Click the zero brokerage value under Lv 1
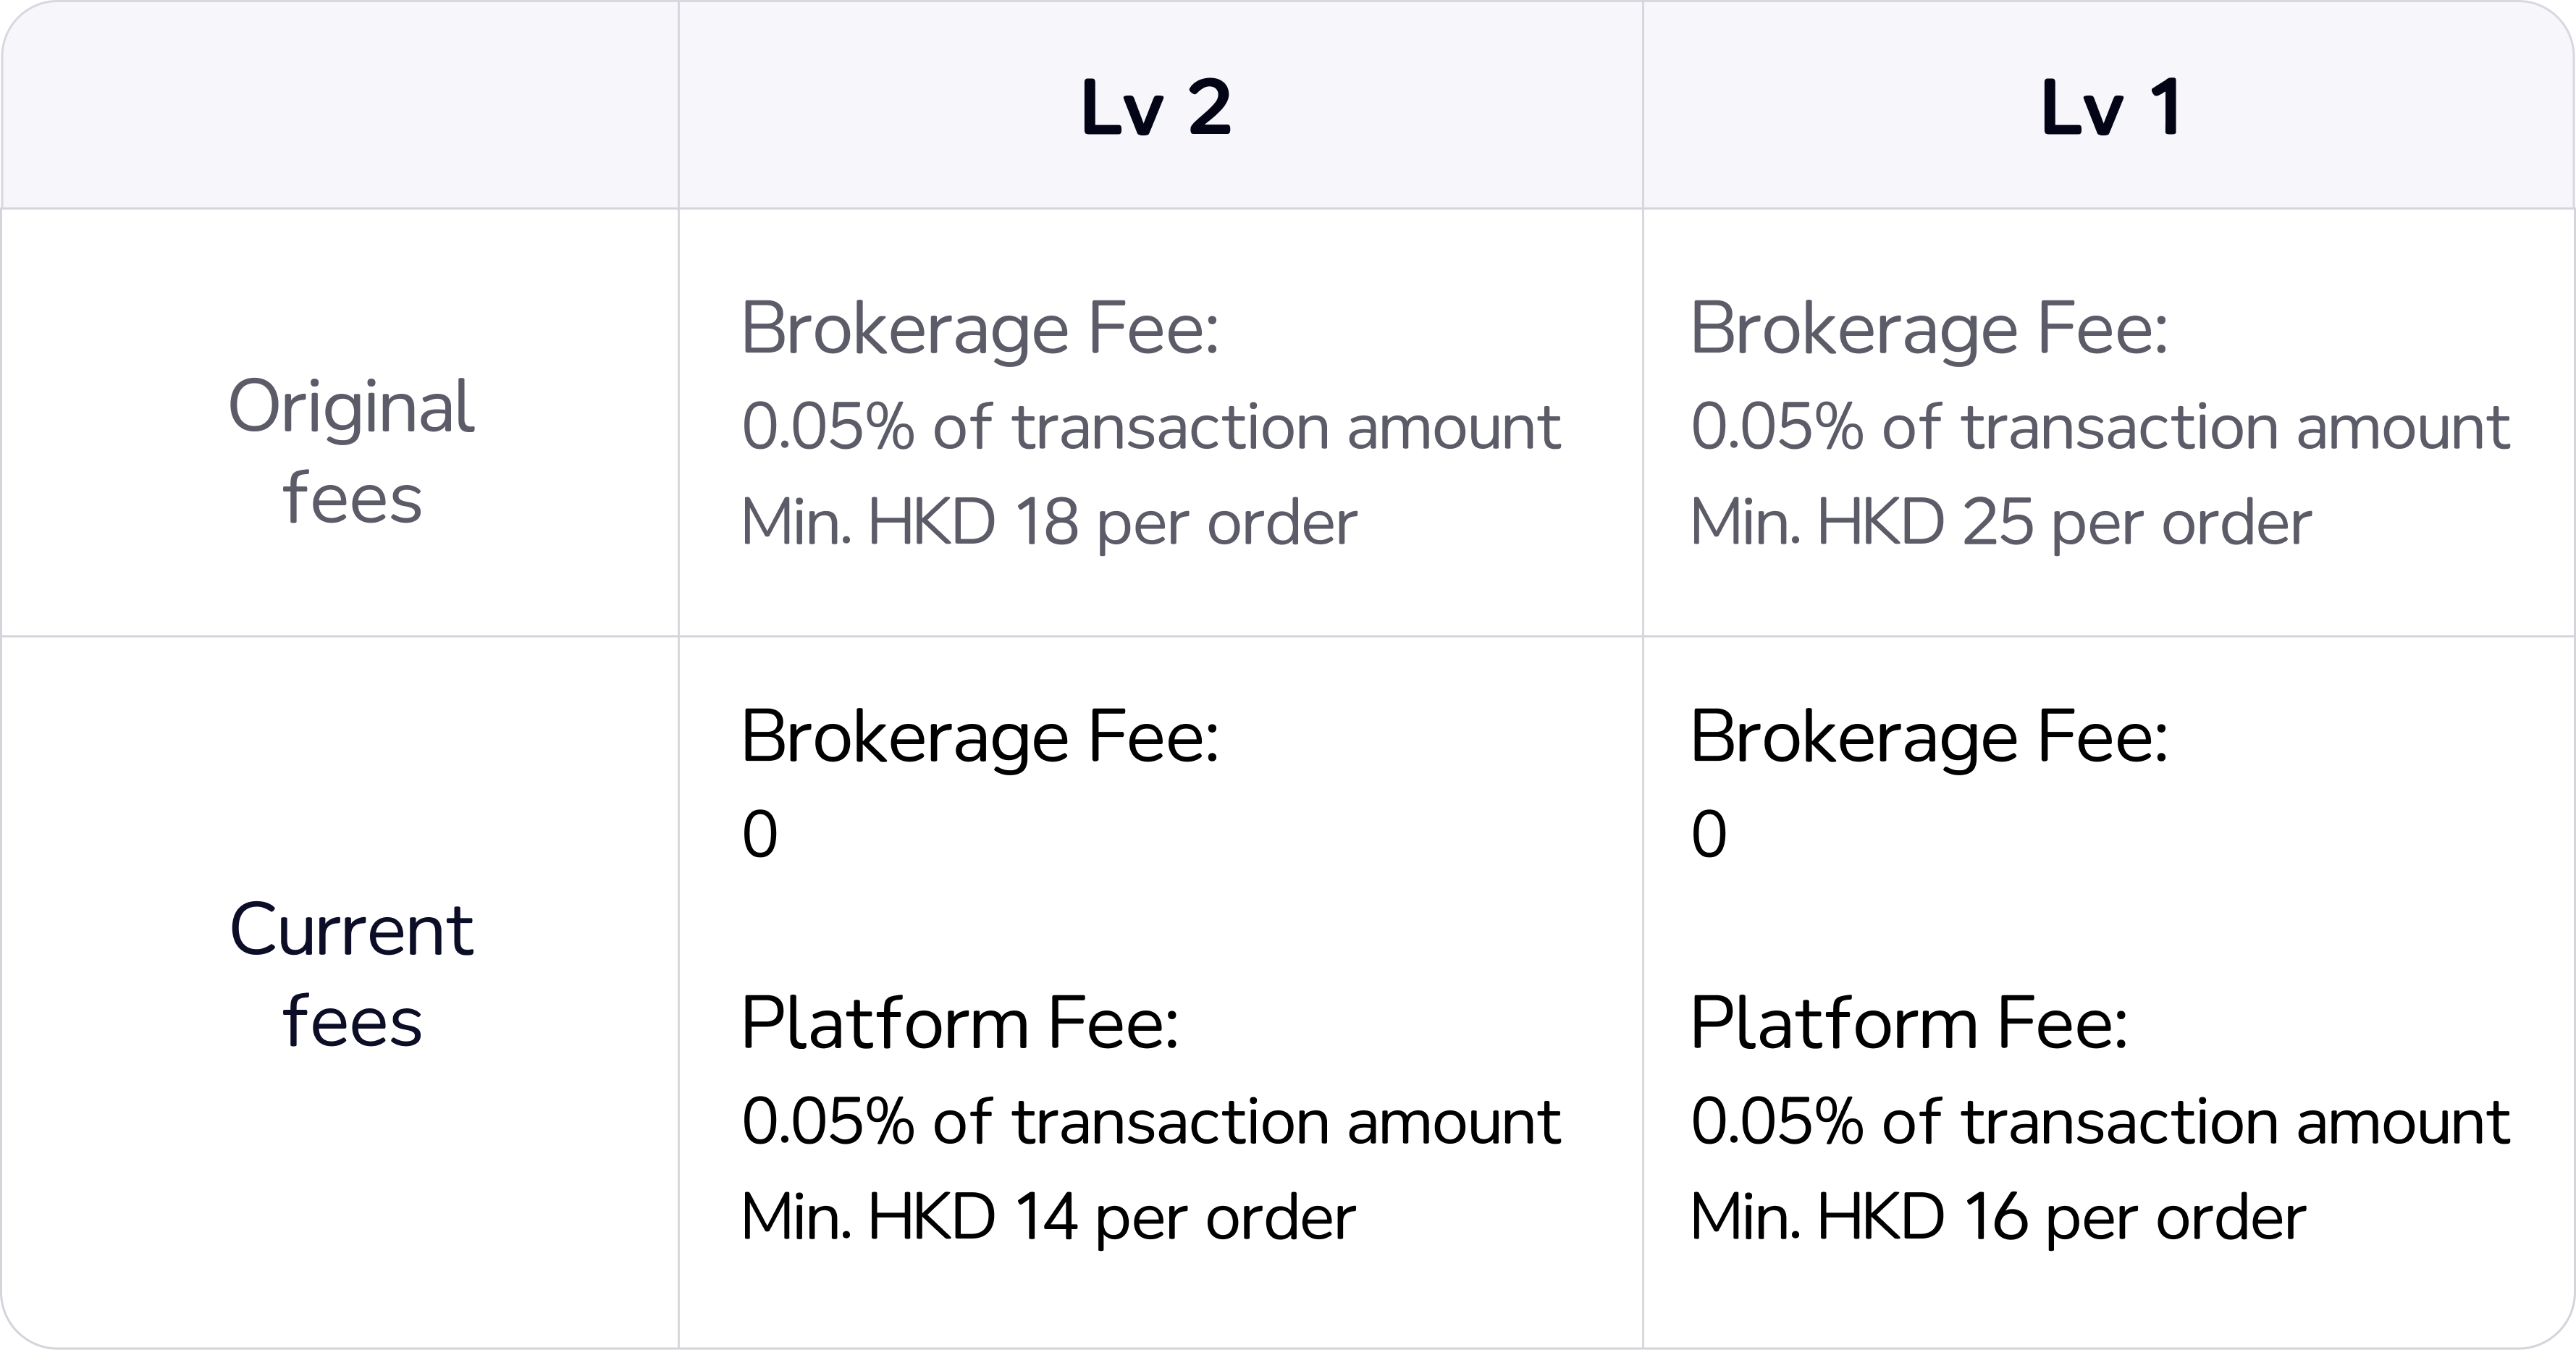The height and width of the screenshot is (1350, 2576). click(x=1709, y=834)
